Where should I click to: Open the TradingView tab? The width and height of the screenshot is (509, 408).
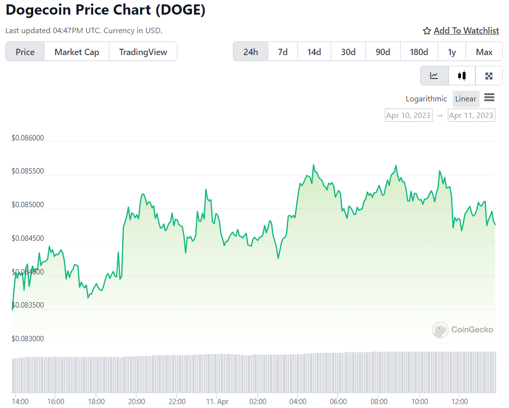pos(143,52)
